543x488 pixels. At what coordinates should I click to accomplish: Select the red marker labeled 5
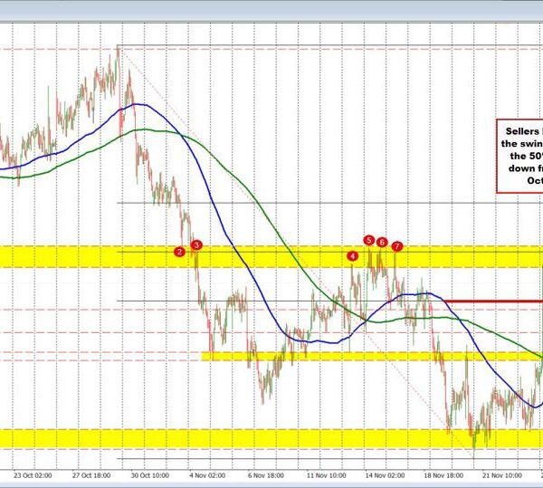[x=368, y=240]
